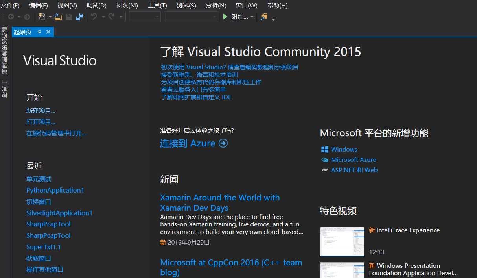Open the 编辑(E) menu

click(x=39, y=6)
